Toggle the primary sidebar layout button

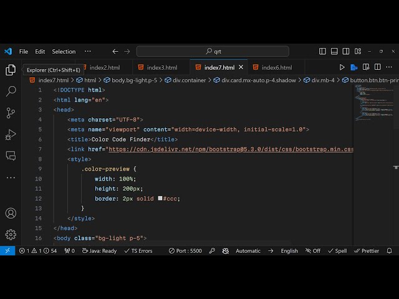(x=322, y=52)
